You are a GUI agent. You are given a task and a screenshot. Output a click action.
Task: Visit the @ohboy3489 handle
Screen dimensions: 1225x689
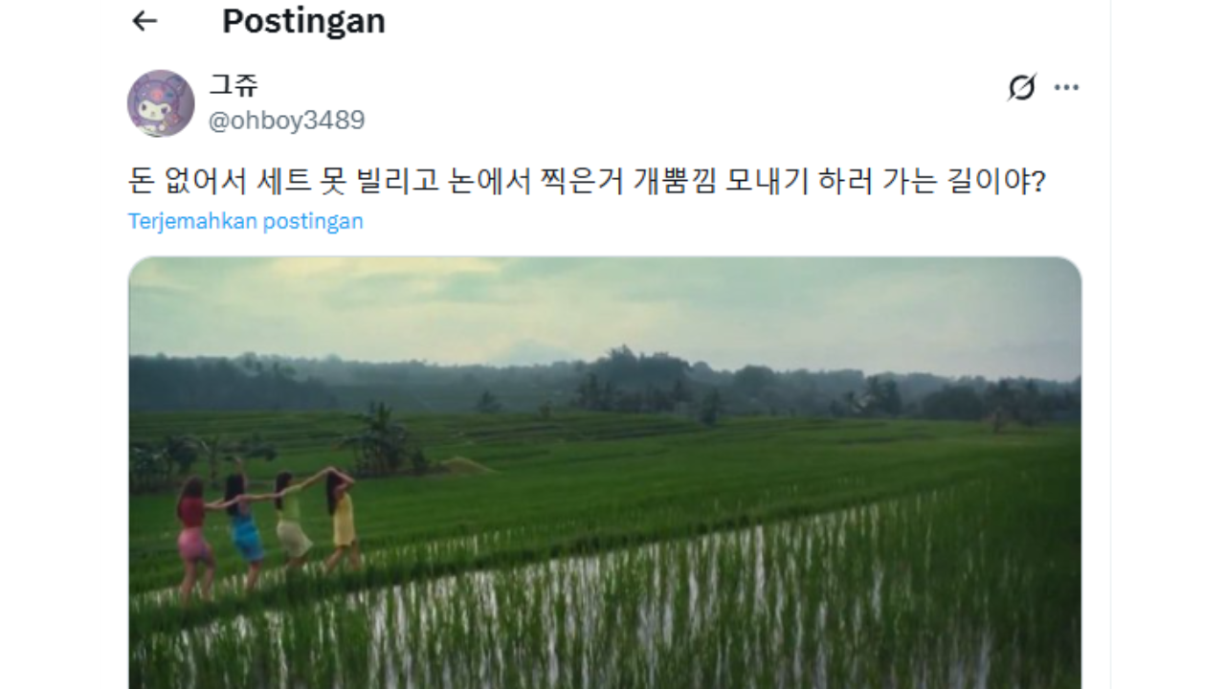pos(287,121)
